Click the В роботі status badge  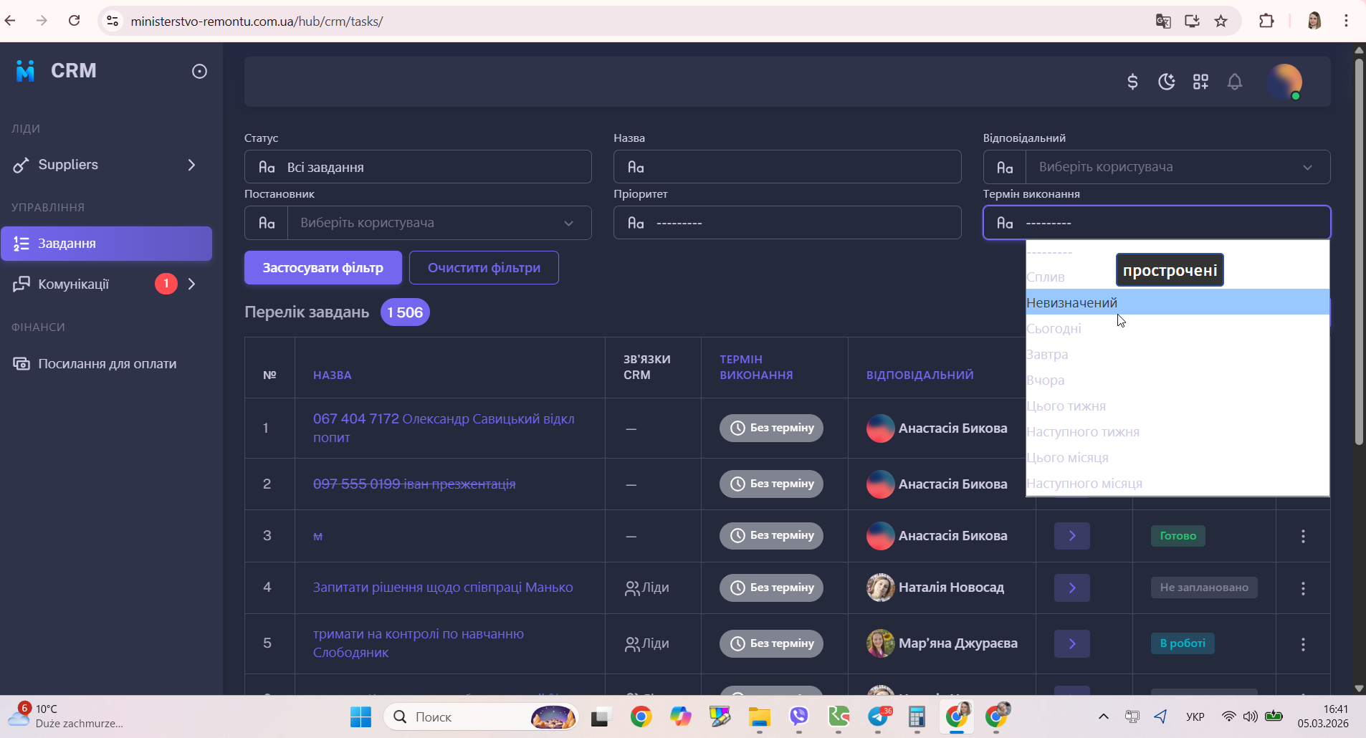pos(1183,643)
